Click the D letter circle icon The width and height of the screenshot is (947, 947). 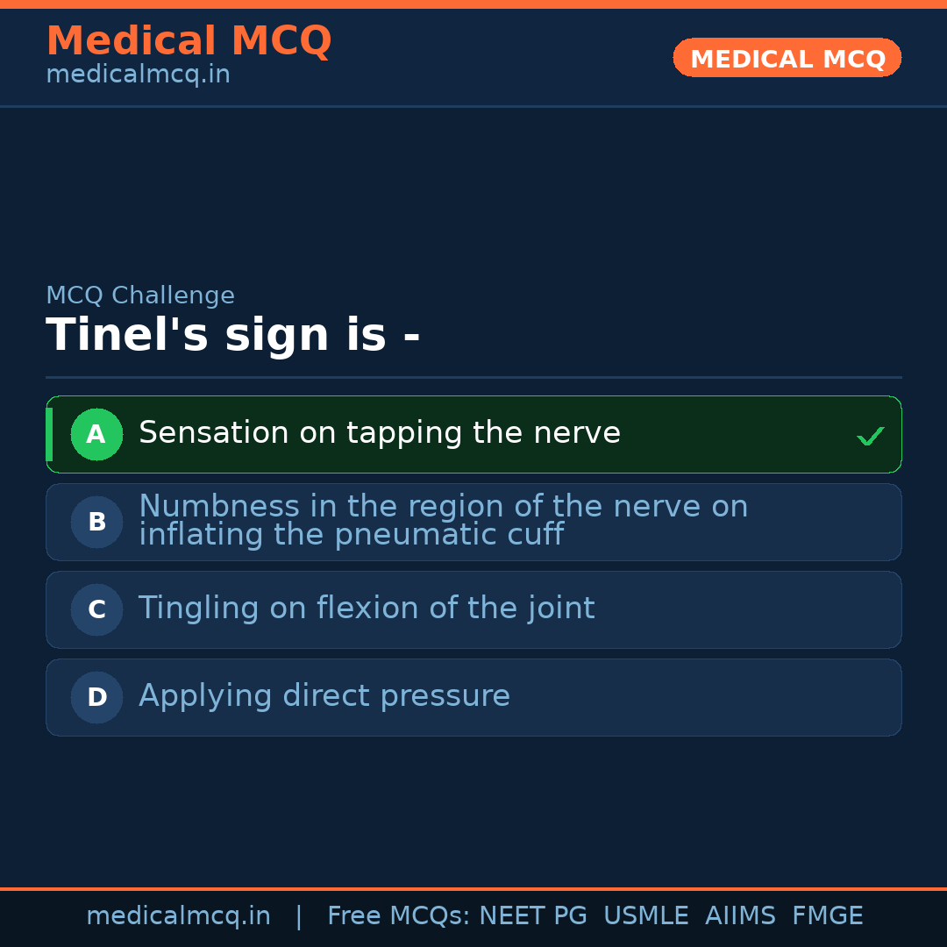point(96,697)
